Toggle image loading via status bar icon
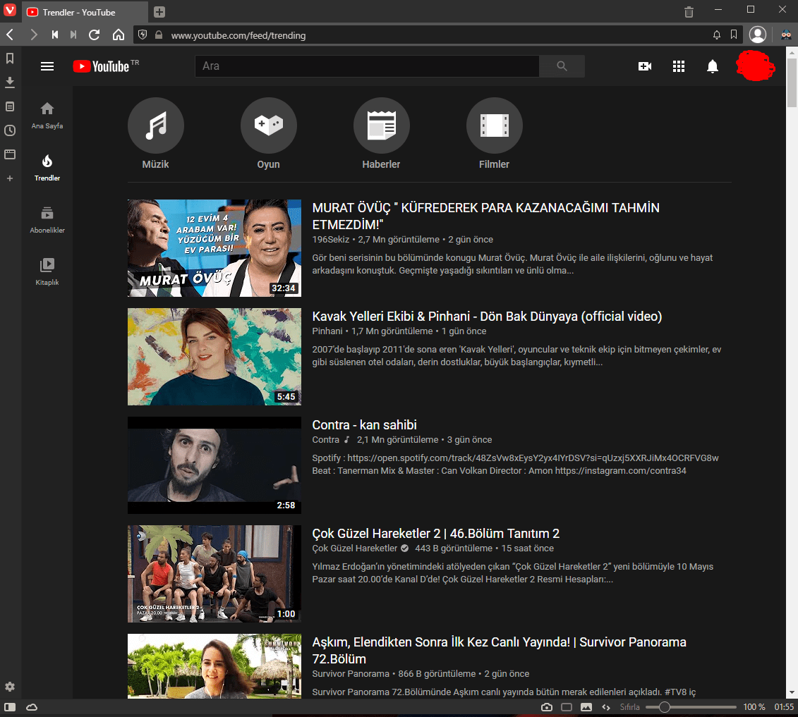 586,706
